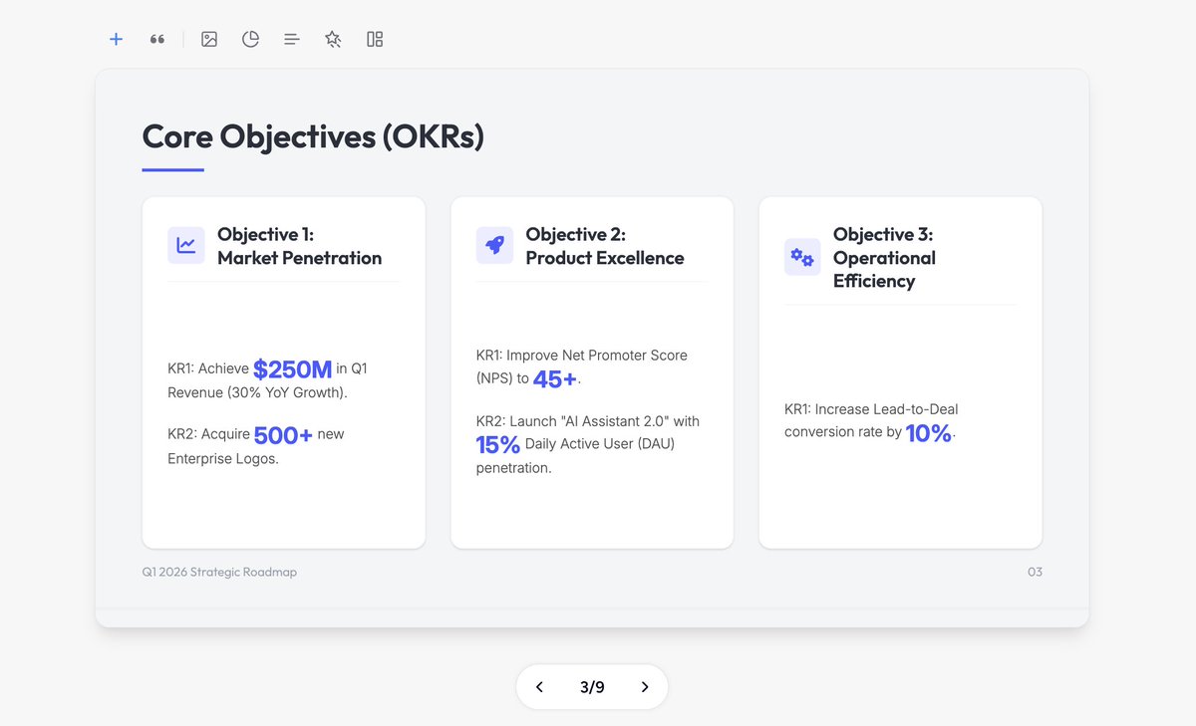1196x726 pixels.
Task: Click the 500+ Enterprise Logos figure
Action: pos(283,435)
